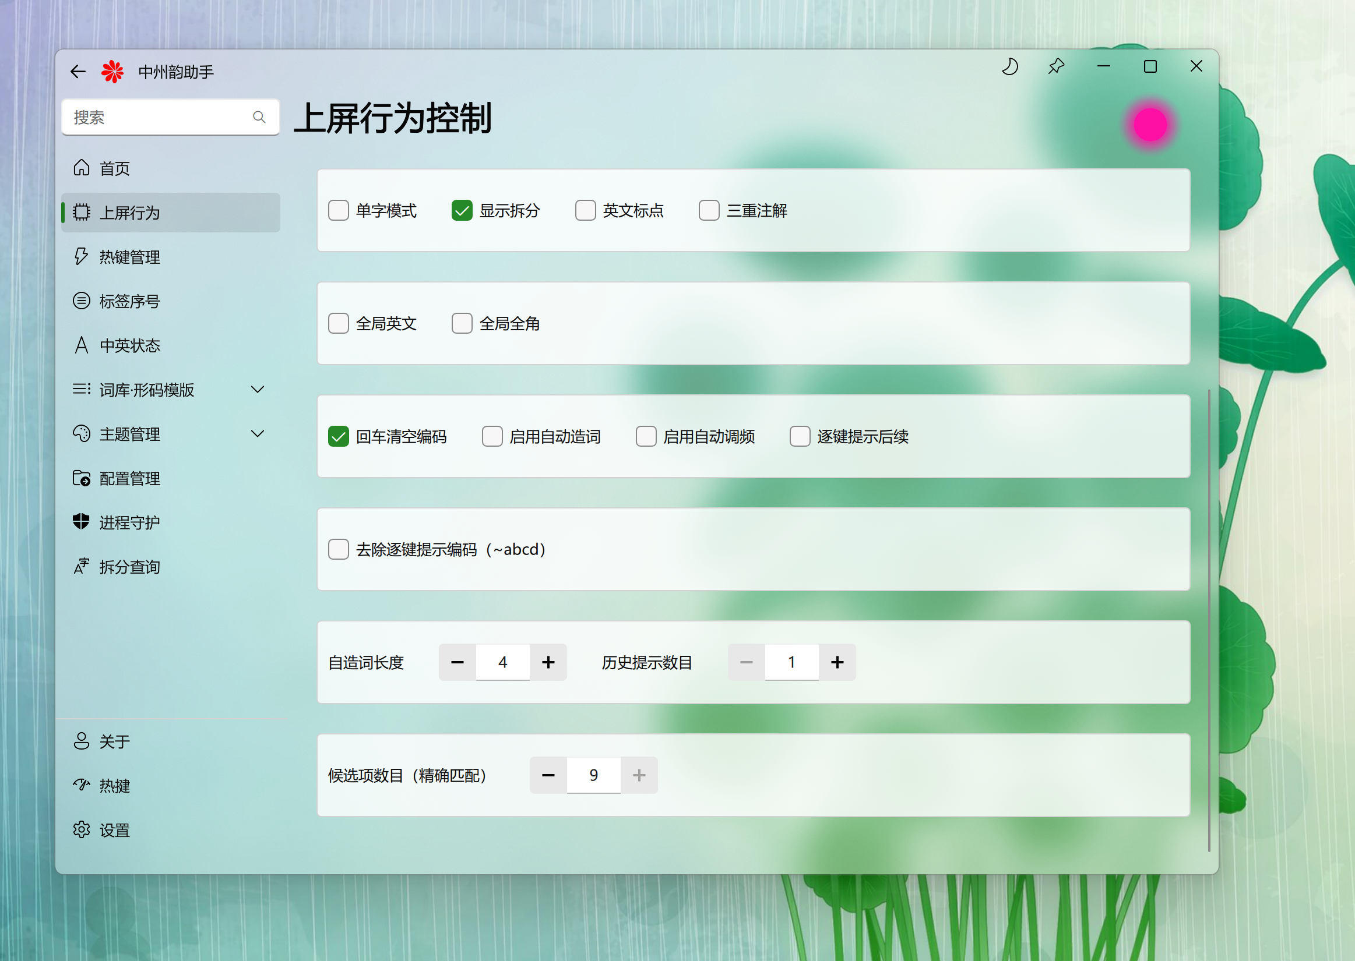Open 设置 gear icon at bottom
This screenshot has width=1355, height=961.
[82, 829]
